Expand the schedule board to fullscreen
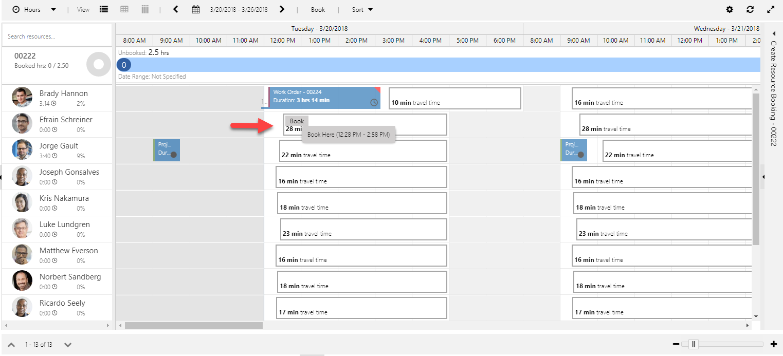This screenshot has height=356, width=783. pyautogui.click(x=771, y=9)
